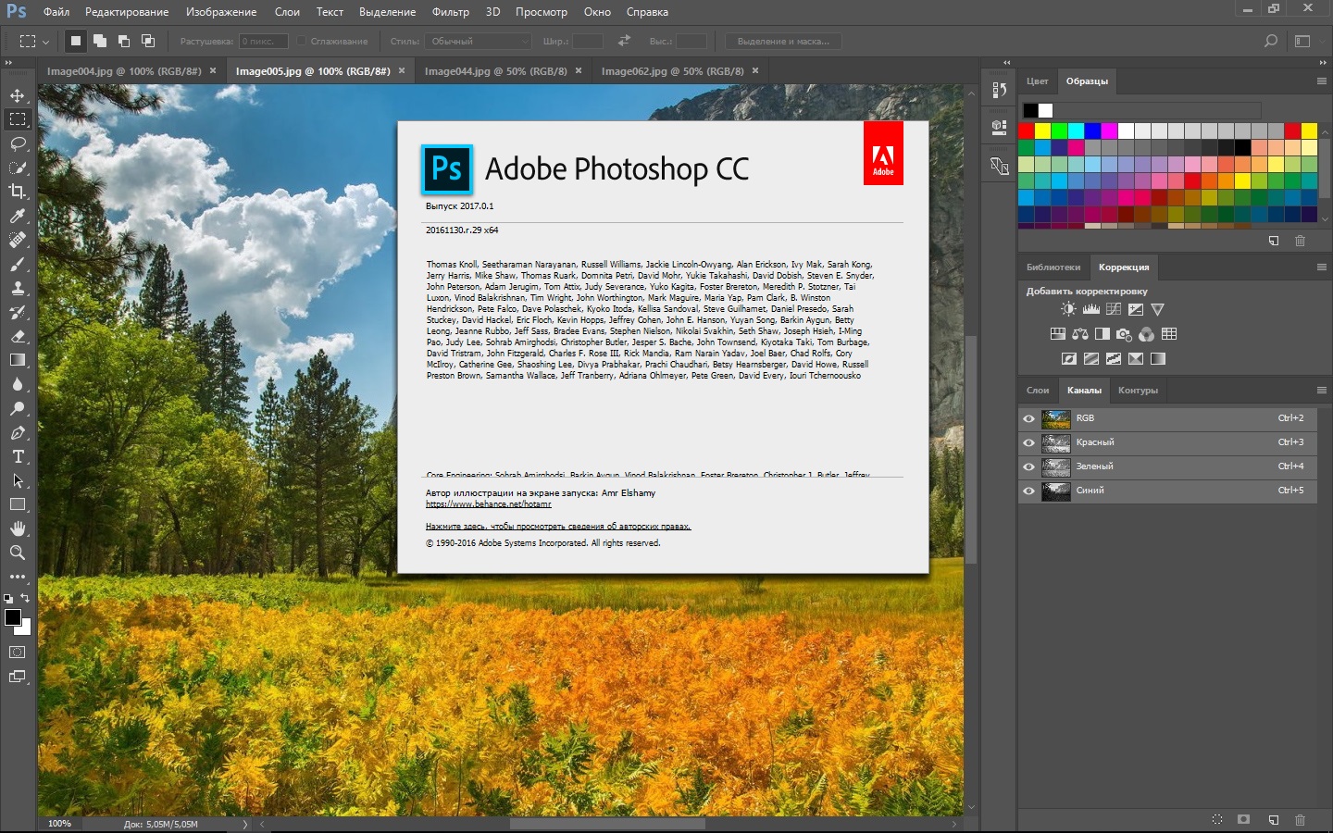Select the Lasso tool
1333x833 pixels.
(18, 143)
